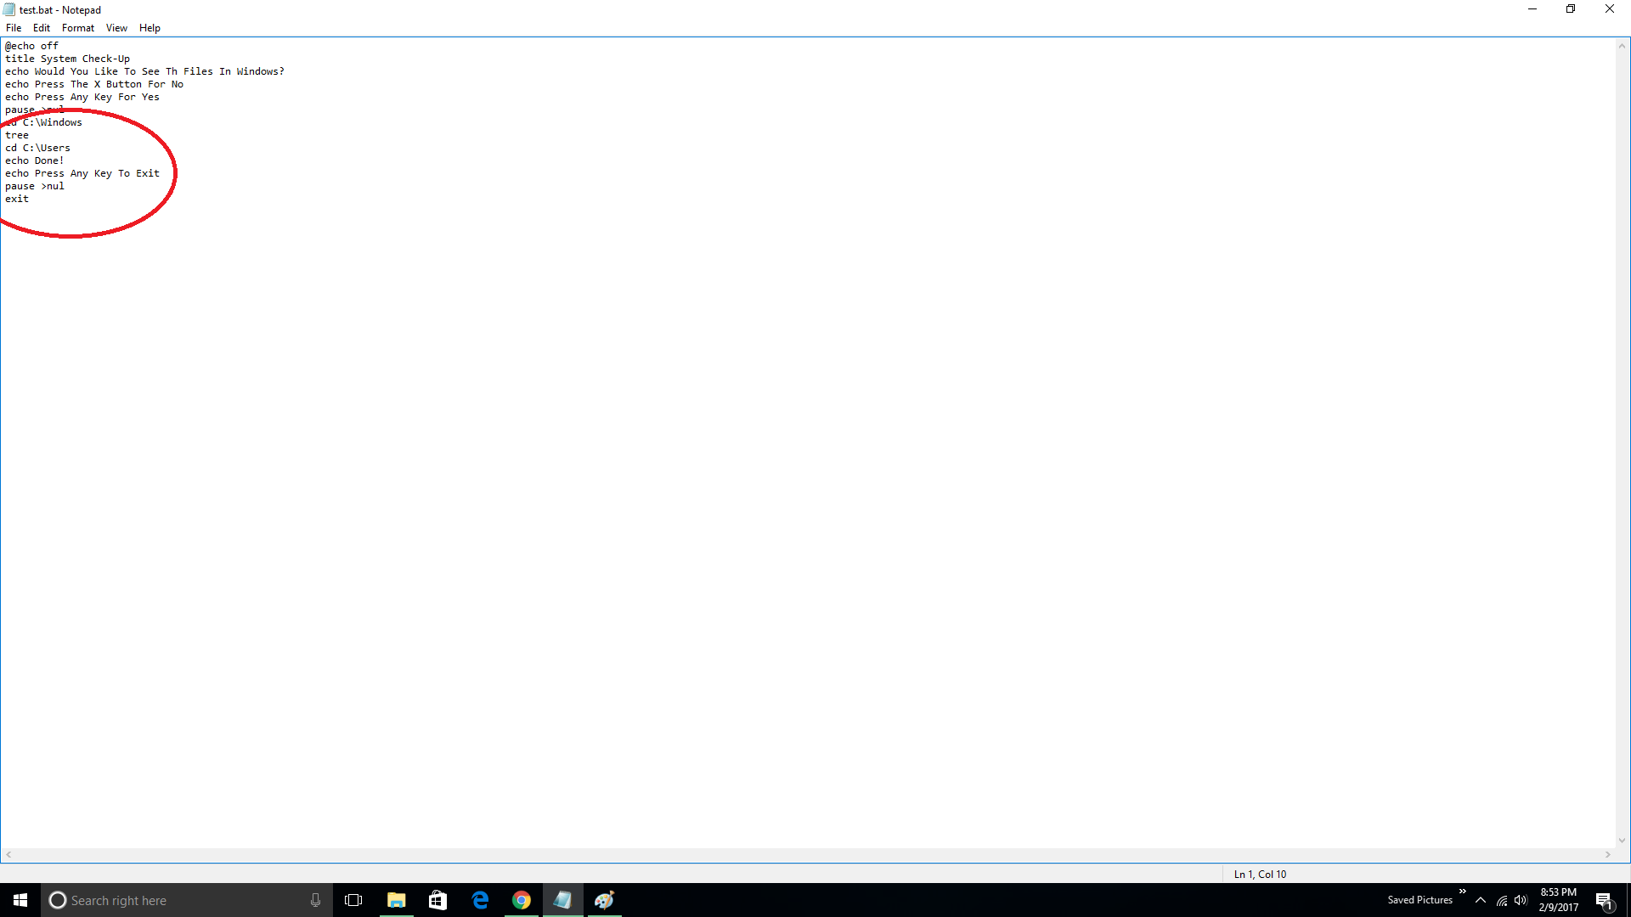1631x917 pixels.
Task: Launch Google Chrome from the taskbar
Action: tap(522, 900)
